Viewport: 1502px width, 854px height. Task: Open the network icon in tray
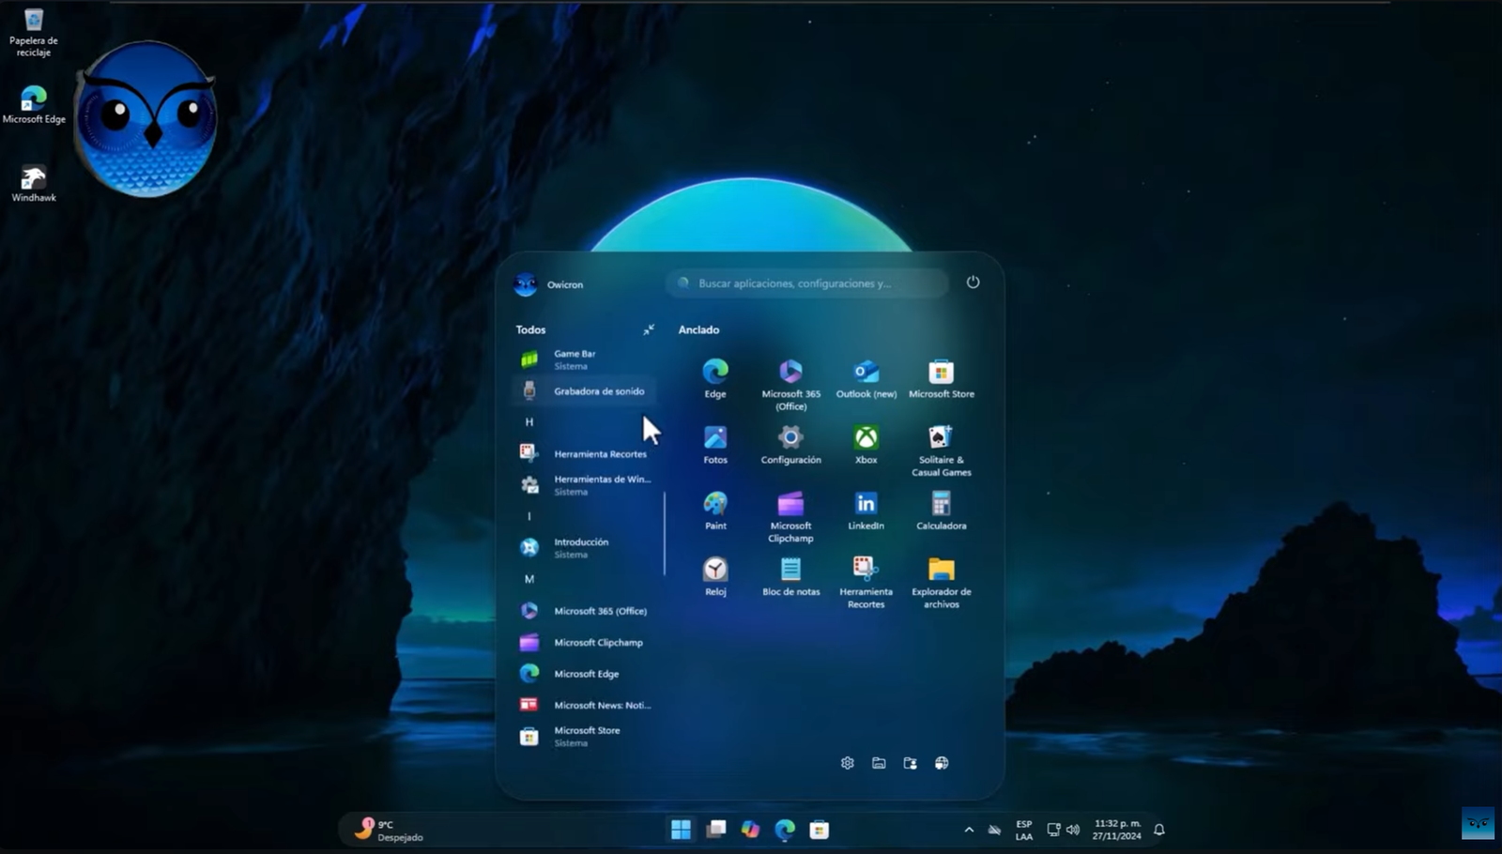1053,830
